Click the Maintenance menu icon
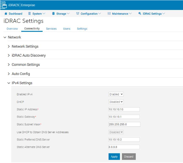183x163 pixels. [x=109, y=14]
